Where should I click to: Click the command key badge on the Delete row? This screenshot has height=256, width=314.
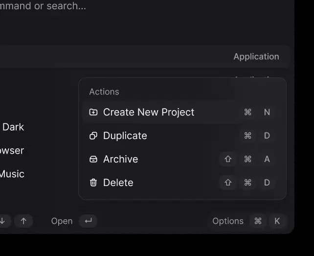[247, 183]
